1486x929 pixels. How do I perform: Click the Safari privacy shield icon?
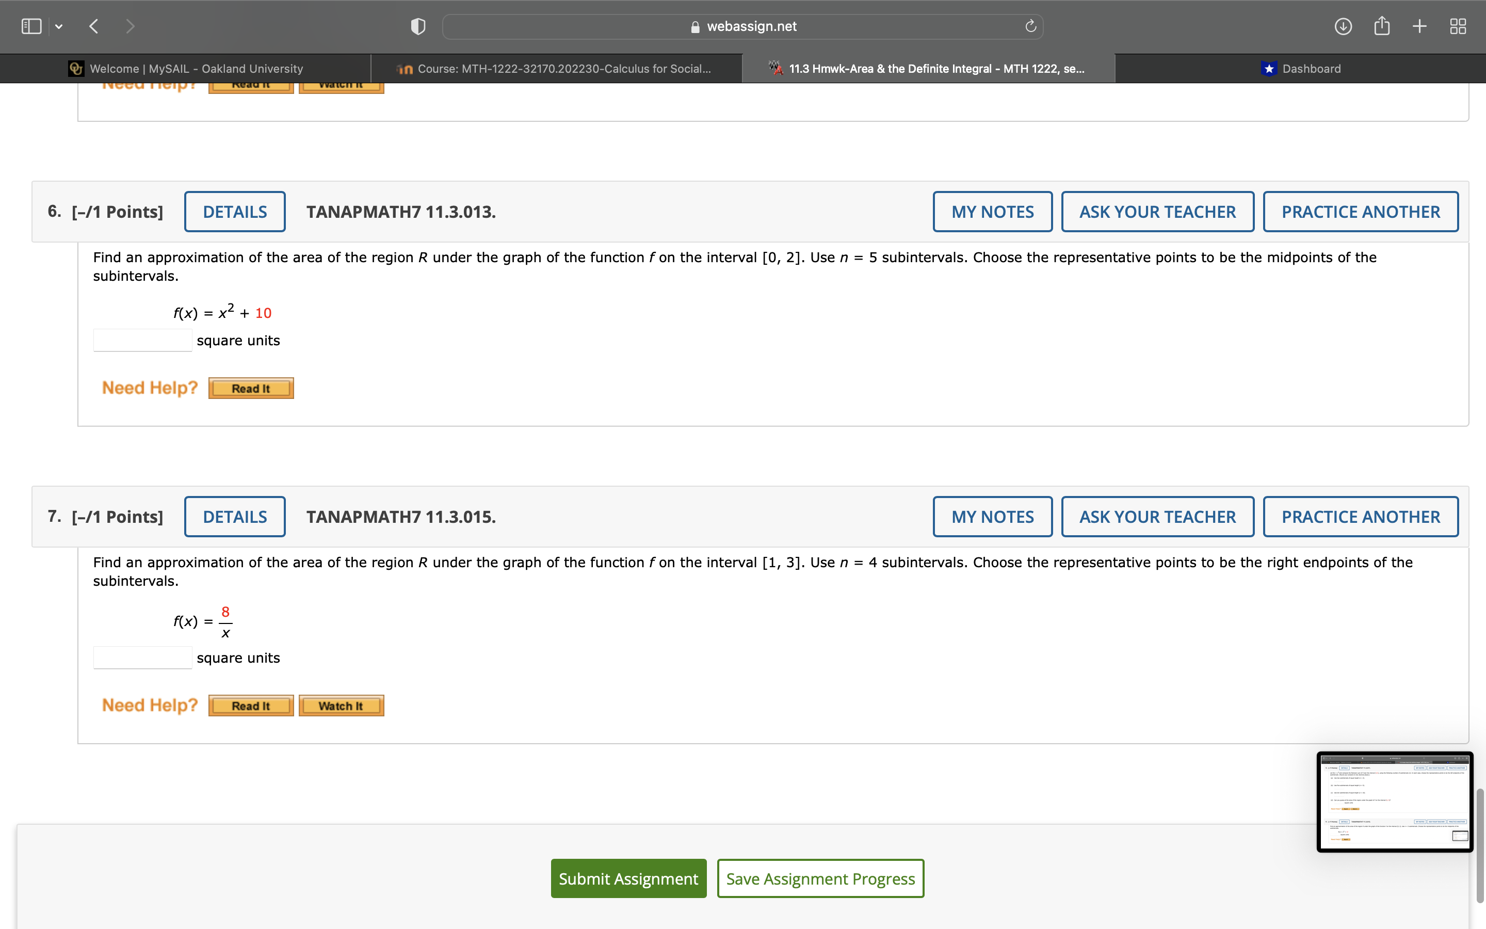click(x=417, y=26)
